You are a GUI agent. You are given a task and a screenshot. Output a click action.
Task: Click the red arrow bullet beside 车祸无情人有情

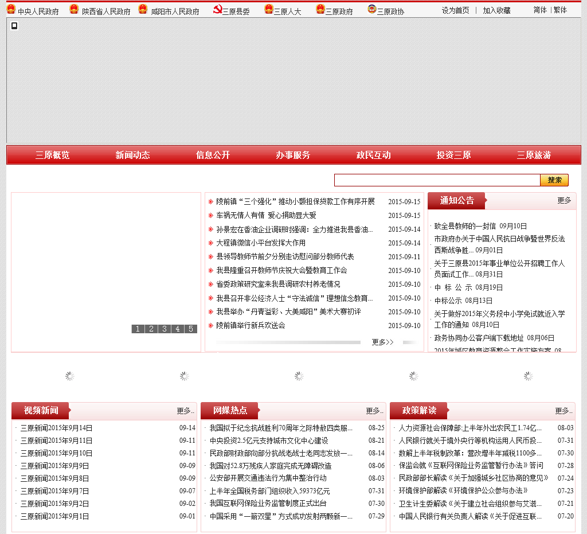tap(211, 215)
